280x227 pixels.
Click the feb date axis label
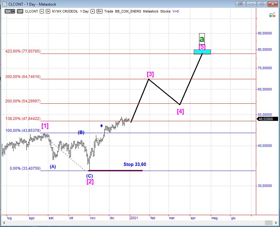[153, 218]
